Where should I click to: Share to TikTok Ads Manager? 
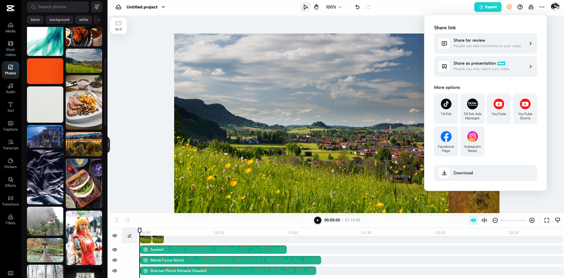coord(472,109)
